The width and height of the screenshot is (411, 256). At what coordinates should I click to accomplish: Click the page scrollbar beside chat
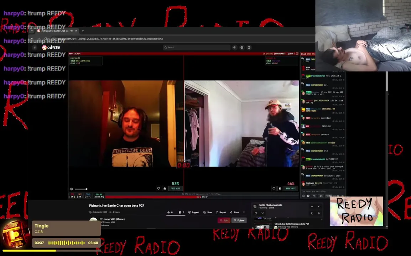387,82
